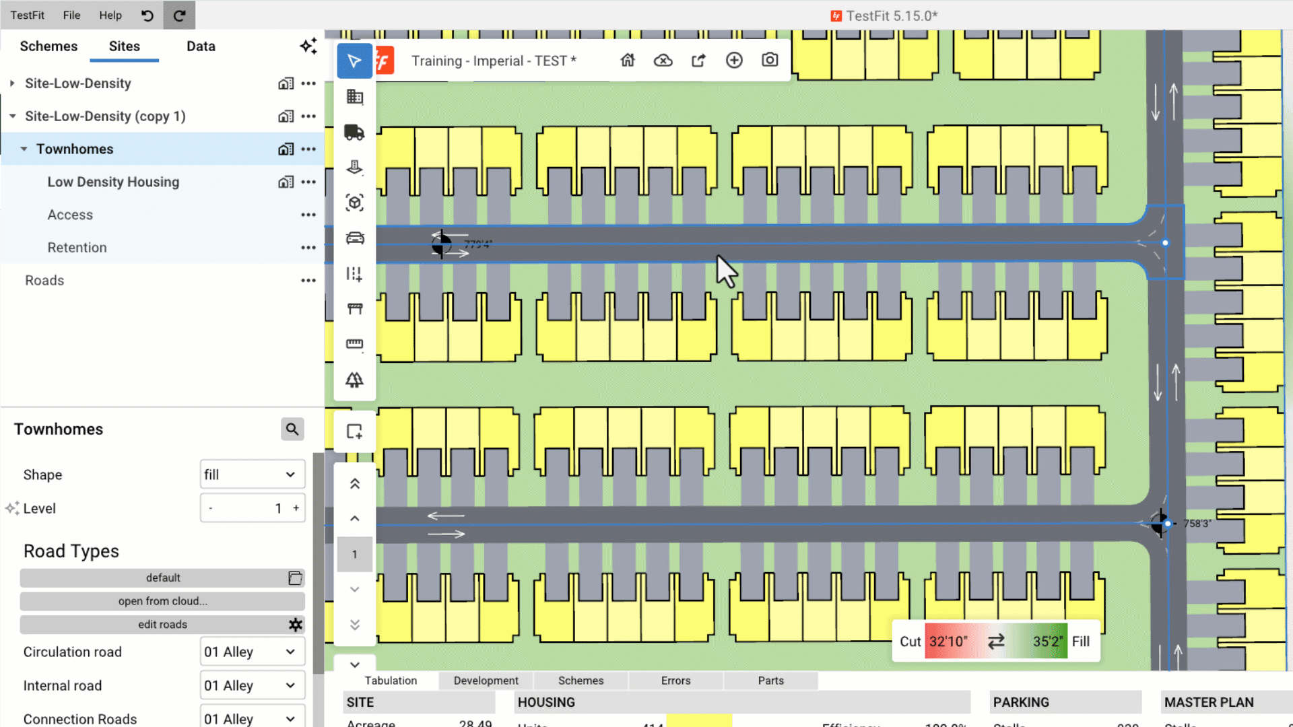Click the home view icon
The width and height of the screenshot is (1293, 727).
click(x=628, y=61)
